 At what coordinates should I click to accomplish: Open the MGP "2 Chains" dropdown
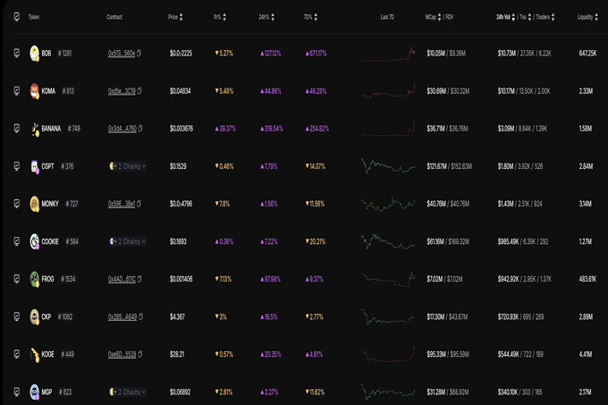pos(128,392)
